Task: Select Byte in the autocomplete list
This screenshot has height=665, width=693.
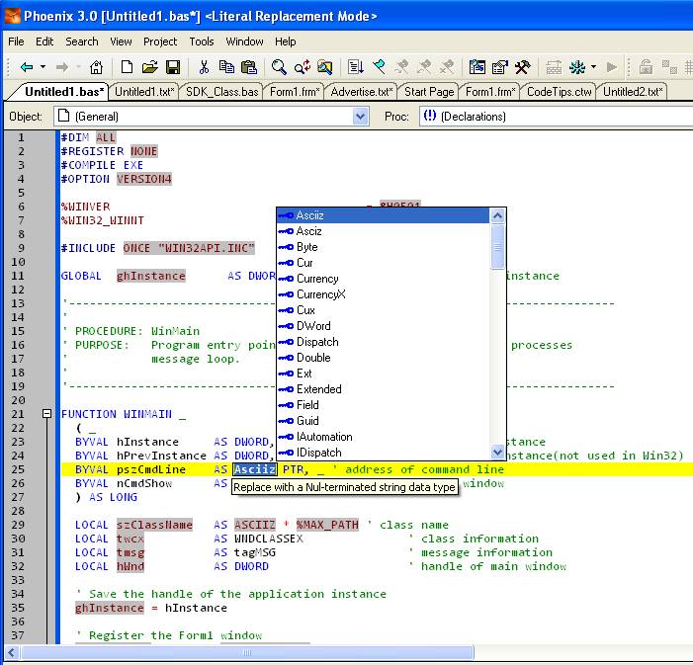Action: pos(383,247)
